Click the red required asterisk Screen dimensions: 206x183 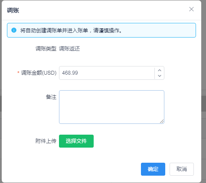coord(18,73)
